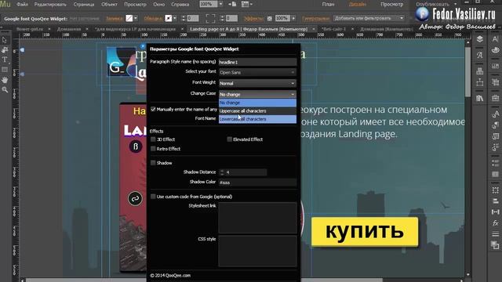
Task: Click the chain link icon on canvas
Action: tap(135, 198)
